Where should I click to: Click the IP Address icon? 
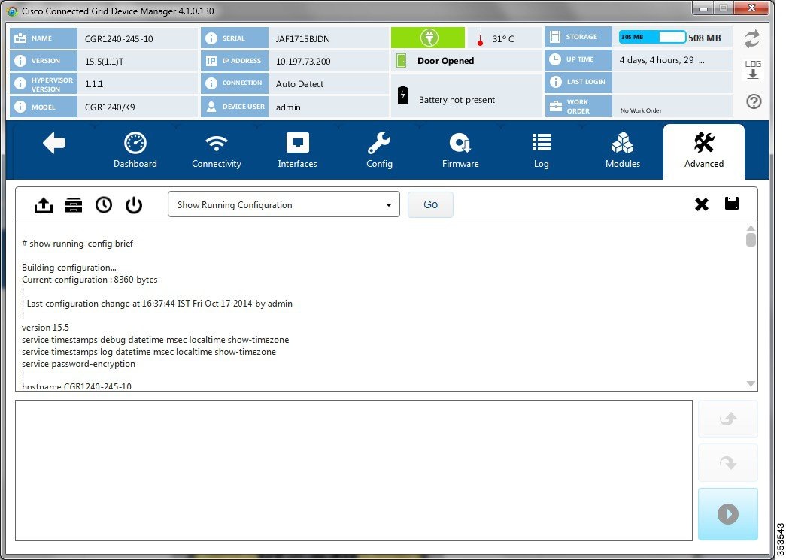211,61
